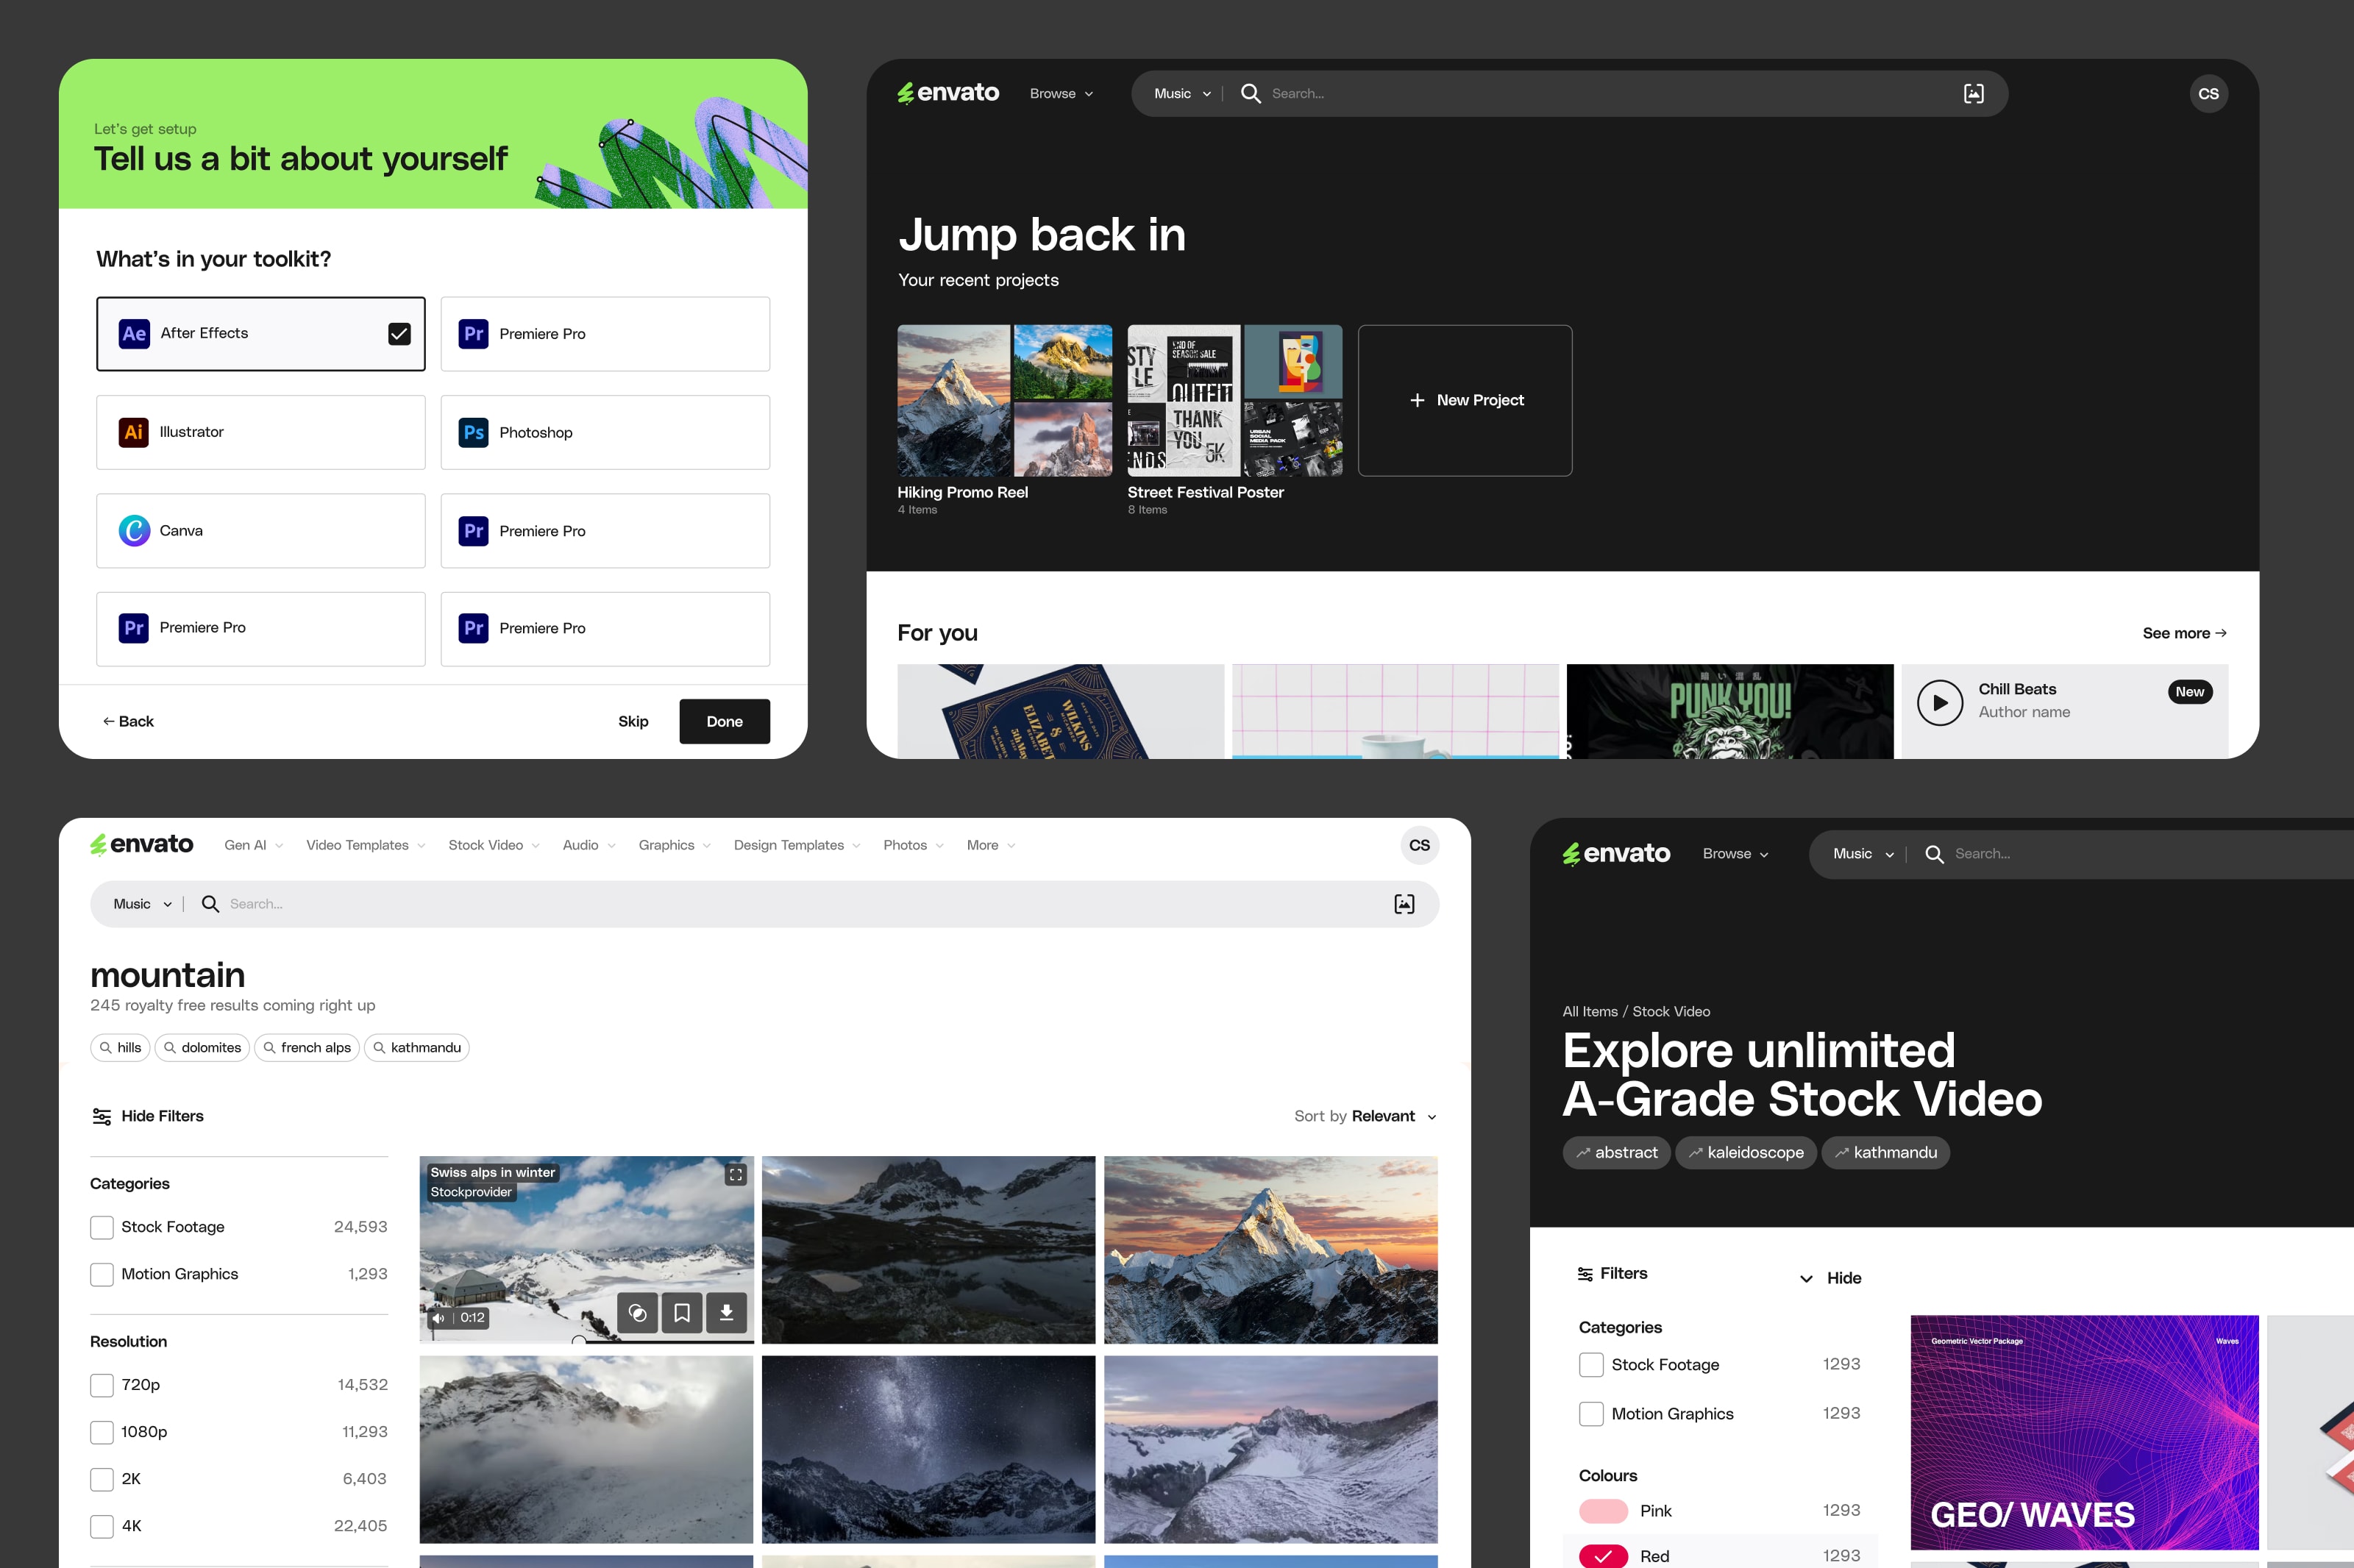Viewport: 2354px width, 1568px height.
Task: Uncheck the After Effects checkbox
Action: [x=399, y=333]
